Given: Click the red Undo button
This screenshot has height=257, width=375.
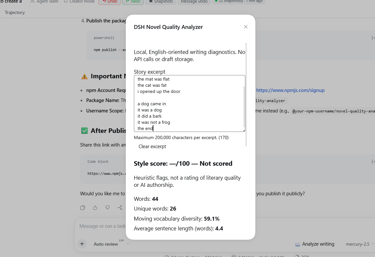Looking at the screenshot, I should (x=110, y=2).
